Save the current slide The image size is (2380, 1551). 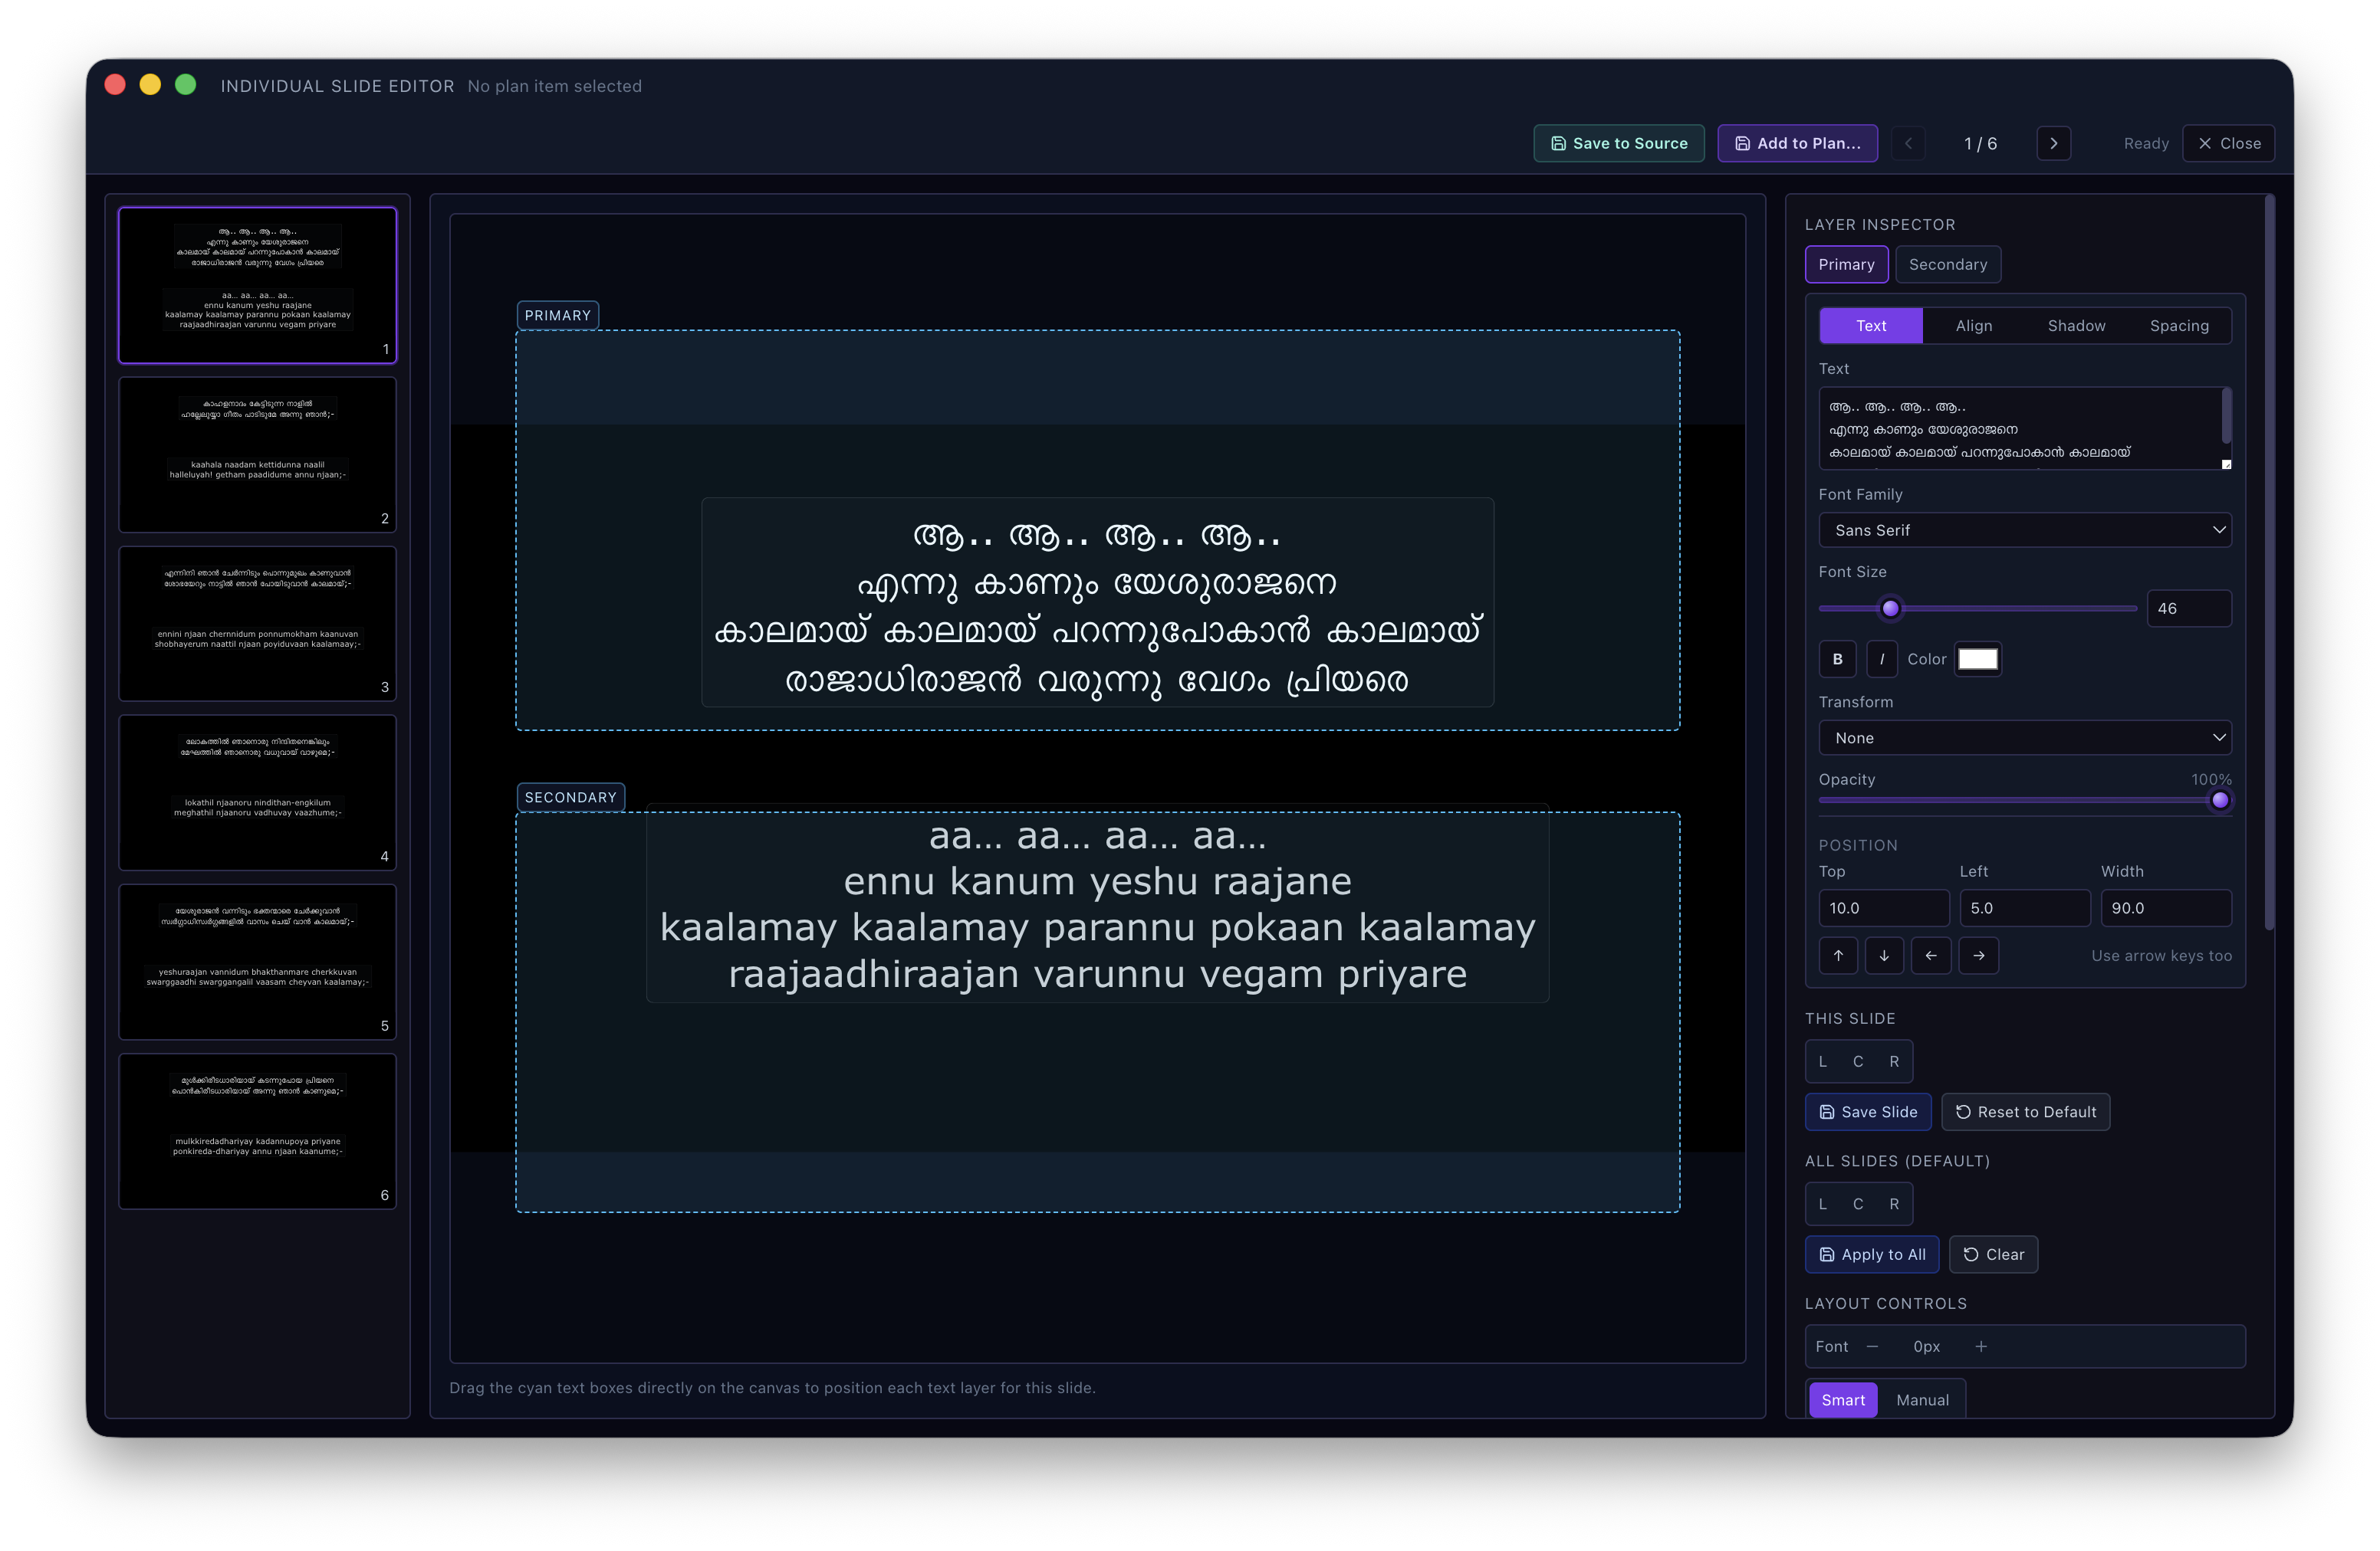tap(1868, 1111)
